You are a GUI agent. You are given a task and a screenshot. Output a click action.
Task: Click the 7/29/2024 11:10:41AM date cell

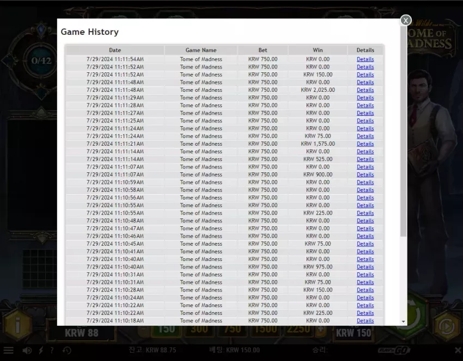(115, 251)
